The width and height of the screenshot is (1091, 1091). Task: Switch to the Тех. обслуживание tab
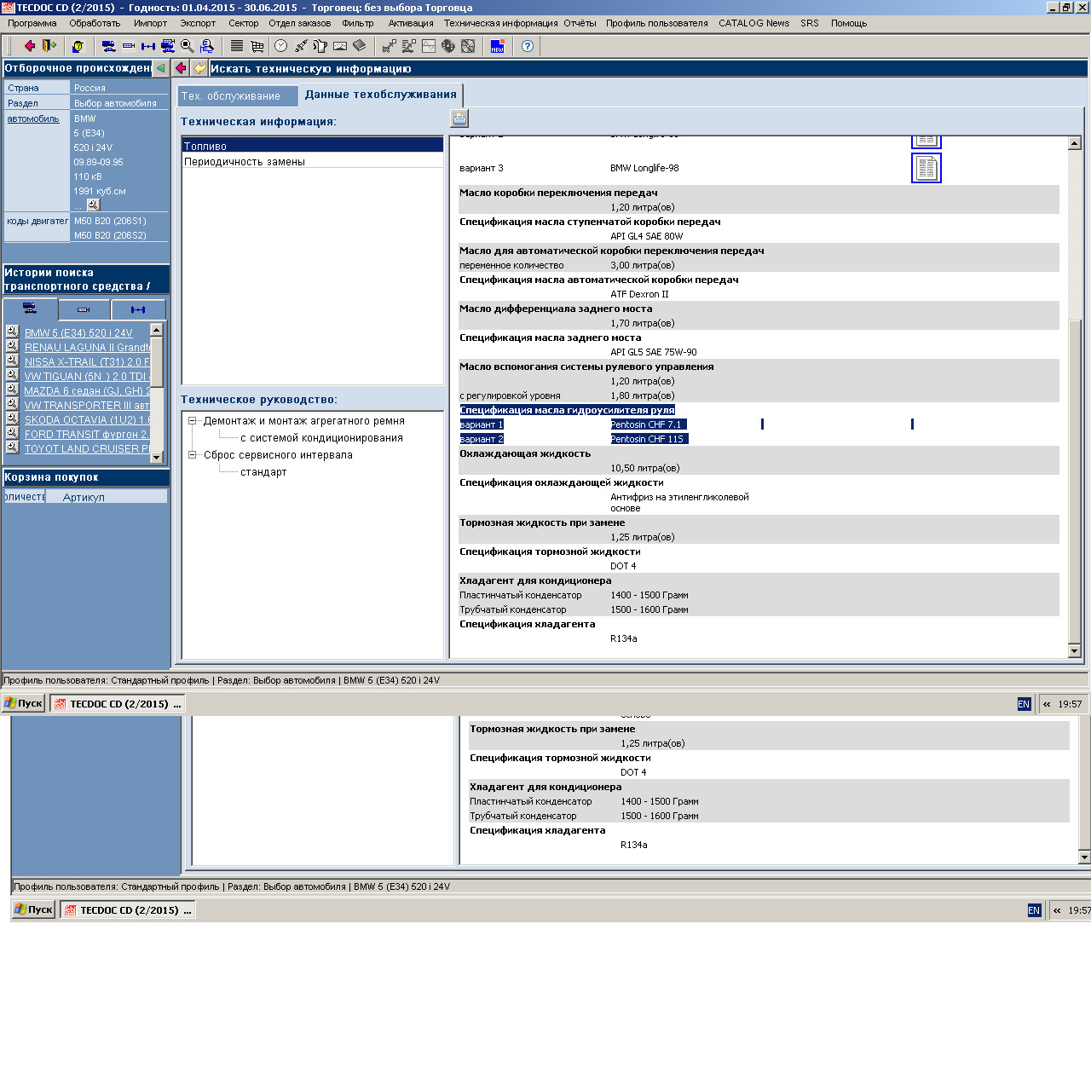(230, 96)
